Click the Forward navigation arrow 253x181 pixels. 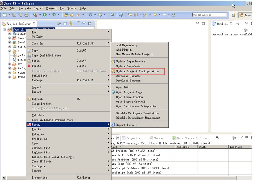tap(164, 15)
